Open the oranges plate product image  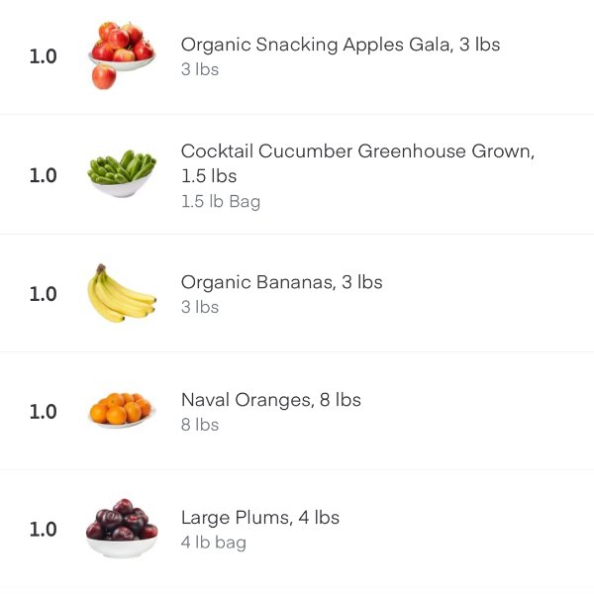coord(122,411)
